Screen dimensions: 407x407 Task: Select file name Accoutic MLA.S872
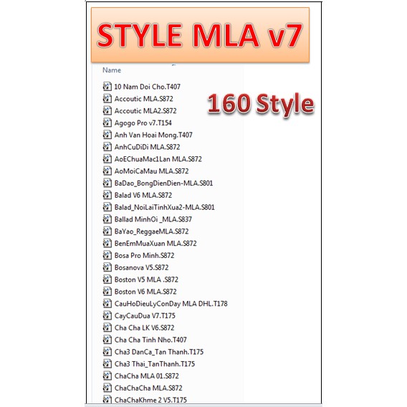point(144,99)
